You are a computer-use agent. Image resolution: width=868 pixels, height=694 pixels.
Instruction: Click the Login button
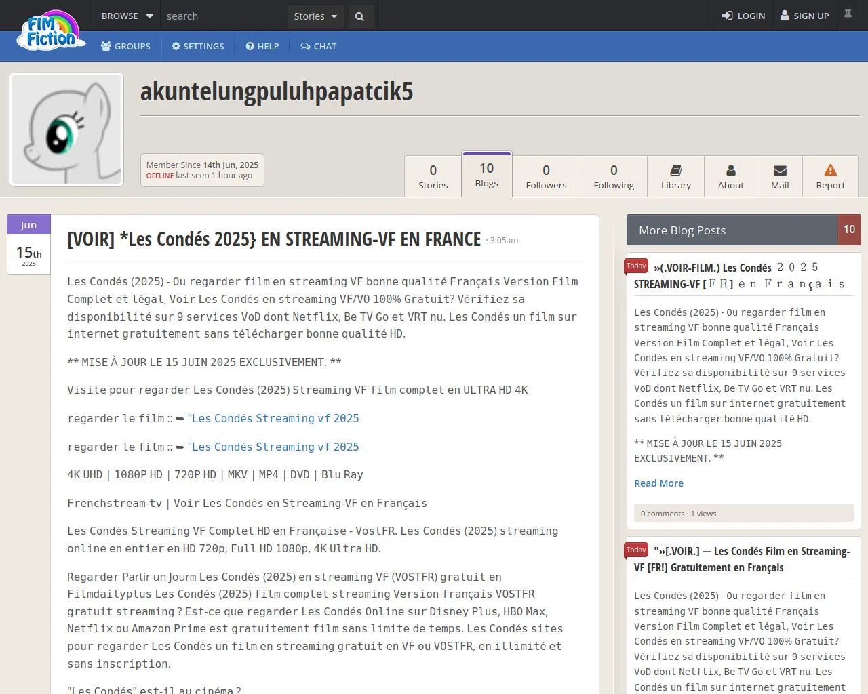(743, 16)
